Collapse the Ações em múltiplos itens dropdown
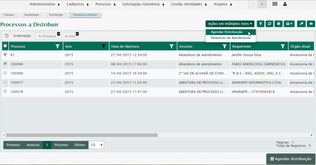The width and height of the screenshot is (316, 165). pyautogui.click(x=230, y=24)
